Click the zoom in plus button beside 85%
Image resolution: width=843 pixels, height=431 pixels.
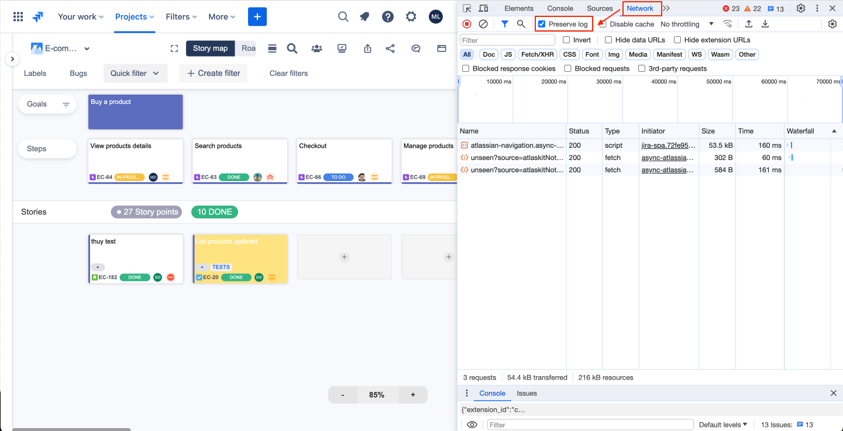point(412,395)
